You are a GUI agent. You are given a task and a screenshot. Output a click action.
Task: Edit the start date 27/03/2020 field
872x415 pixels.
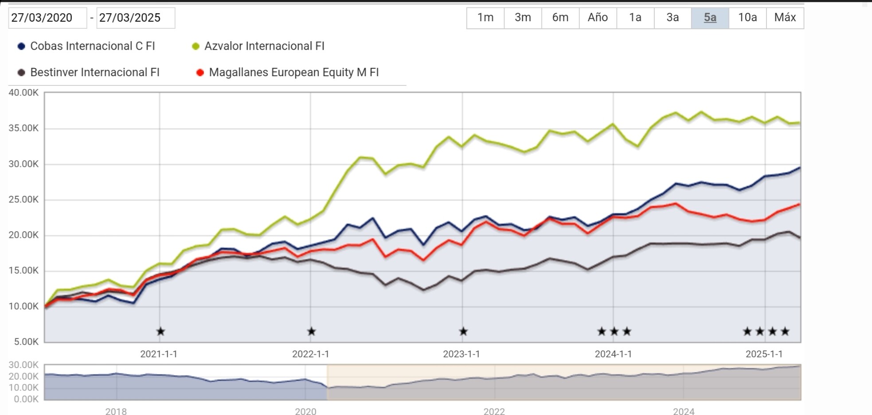[47, 18]
